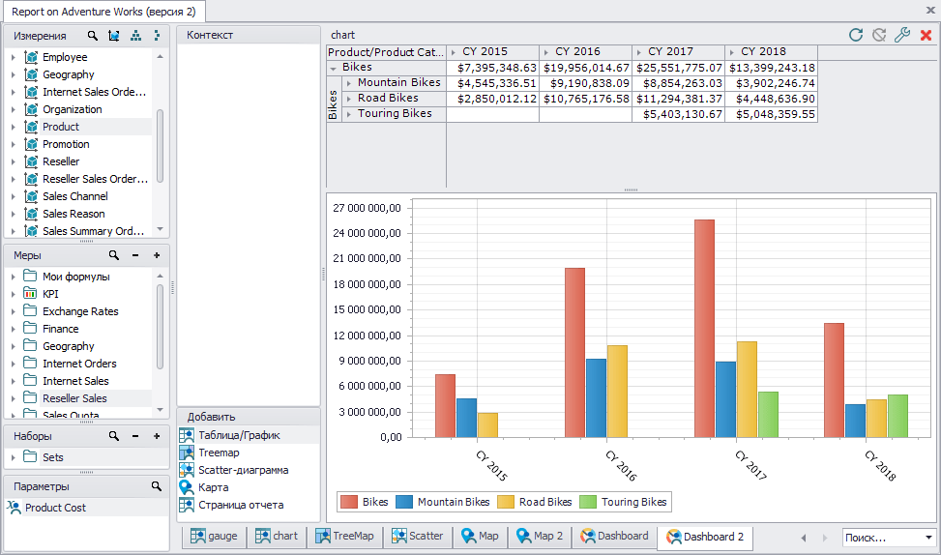Click the hierarchy view icon in Измерения header
The height and width of the screenshot is (555, 941).
(136, 36)
